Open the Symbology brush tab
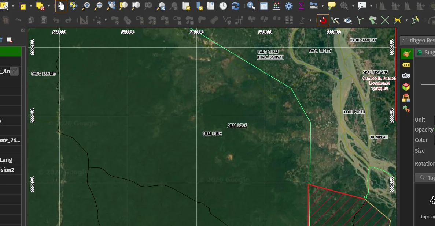Viewport: 435px width, 226px height. coord(406,54)
